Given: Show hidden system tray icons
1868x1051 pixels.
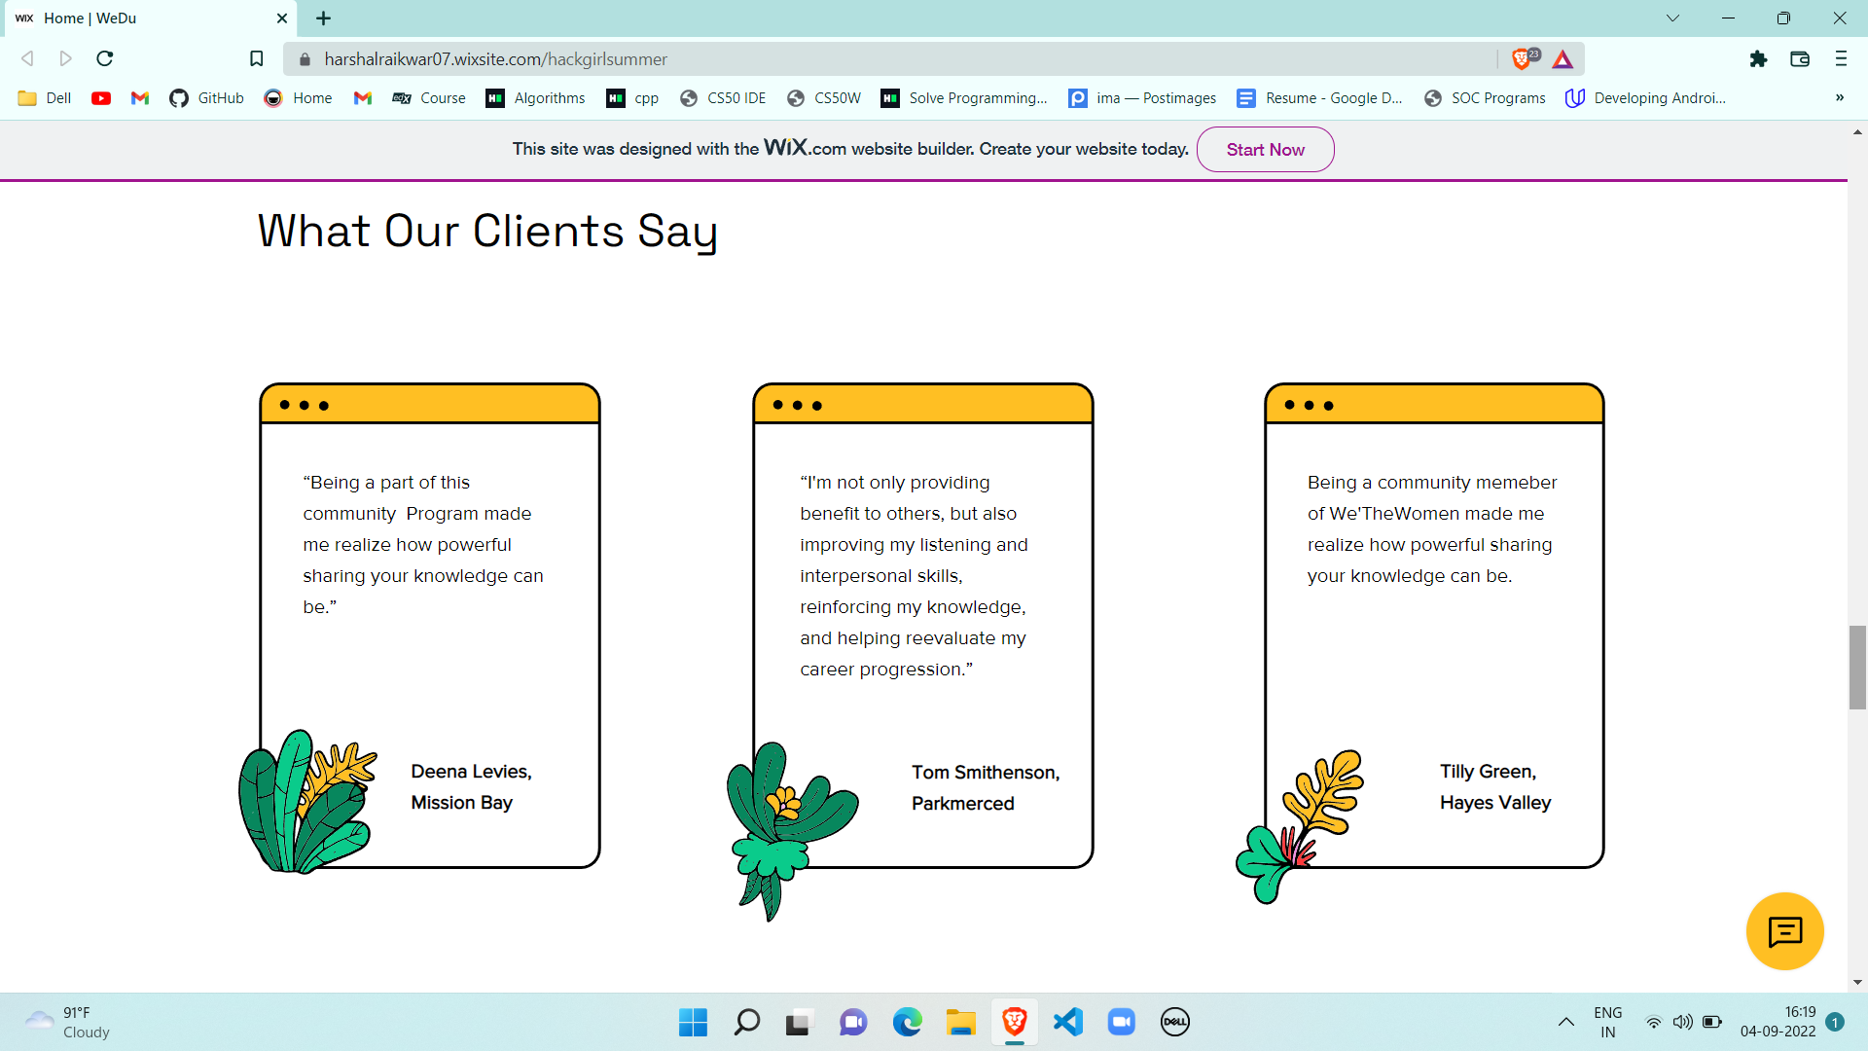Looking at the screenshot, I should click(1565, 1022).
